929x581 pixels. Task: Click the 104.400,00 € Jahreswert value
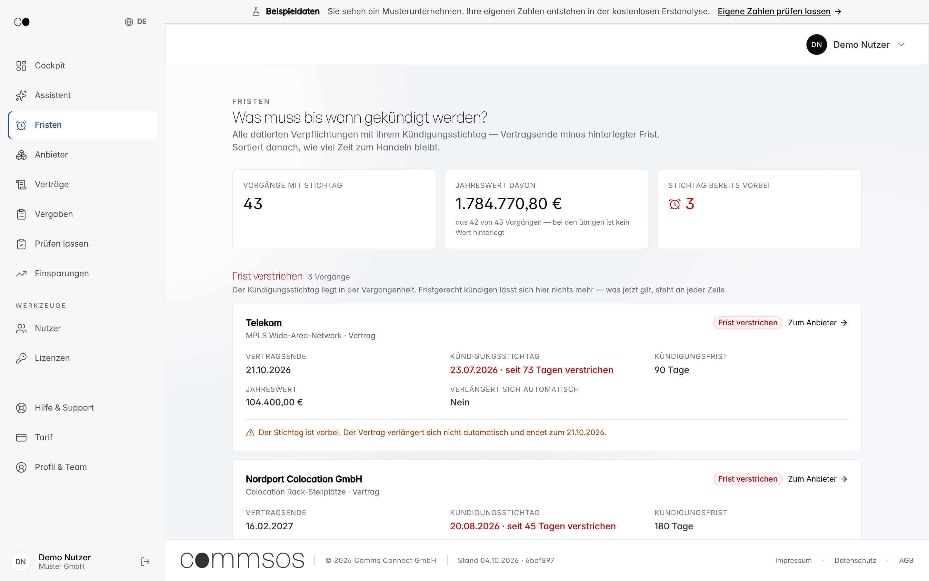(x=274, y=402)
